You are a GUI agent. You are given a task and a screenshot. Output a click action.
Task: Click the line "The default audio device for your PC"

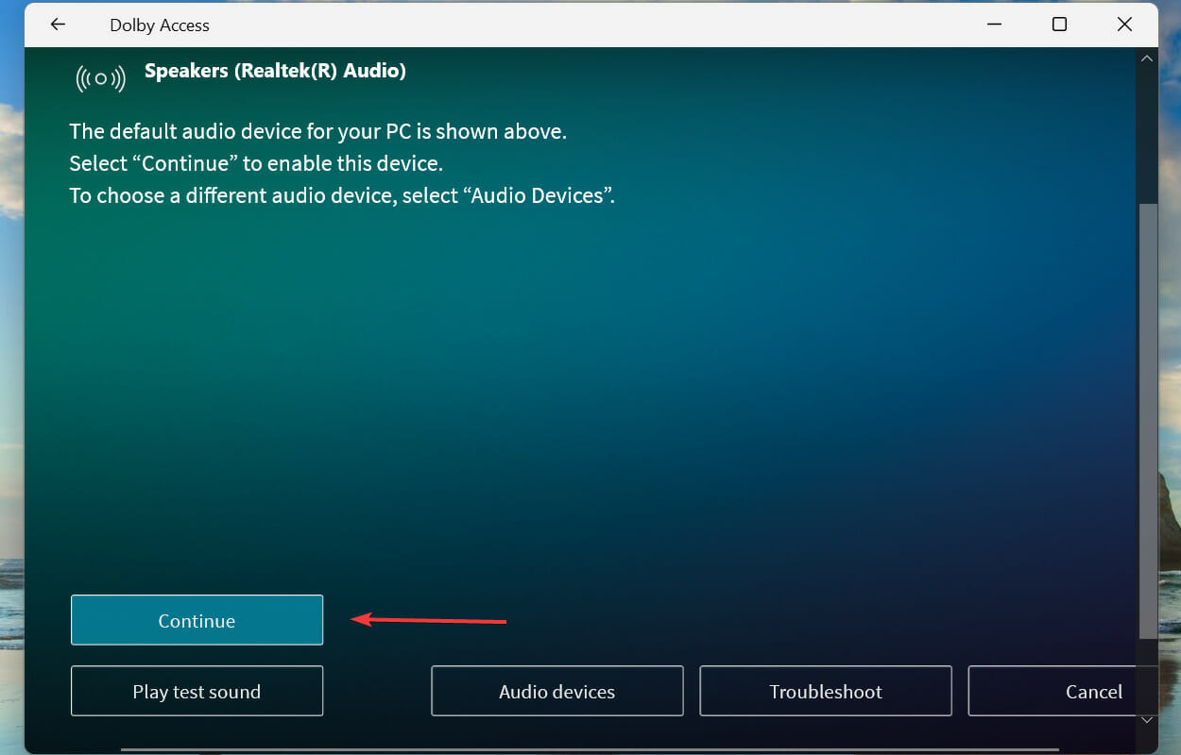318,131
